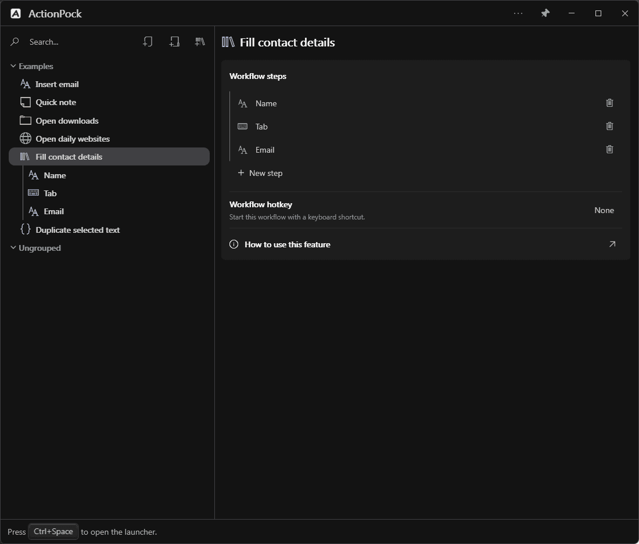Open How to use this feature
Screen dimensions: 639x544
tap(426, 244)
